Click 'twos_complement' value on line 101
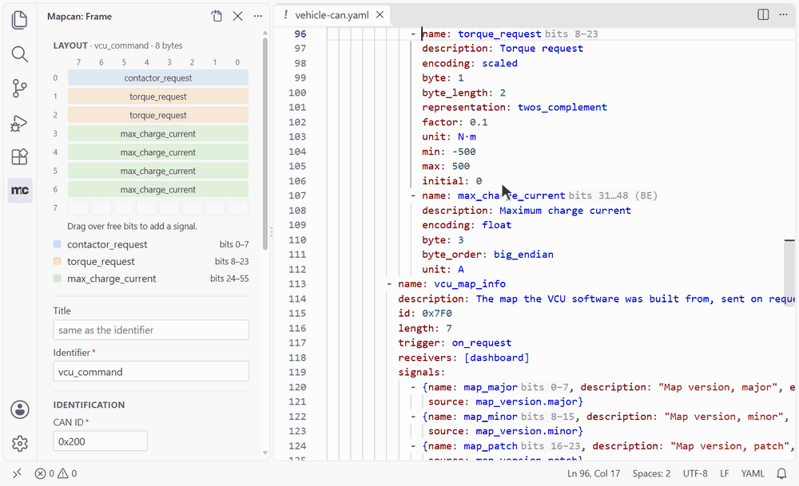Screen dimensions: 799x486 [562, 108]
